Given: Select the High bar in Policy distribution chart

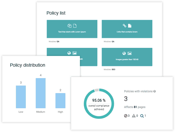Looking at the screenshot, I should coord(60,101).
